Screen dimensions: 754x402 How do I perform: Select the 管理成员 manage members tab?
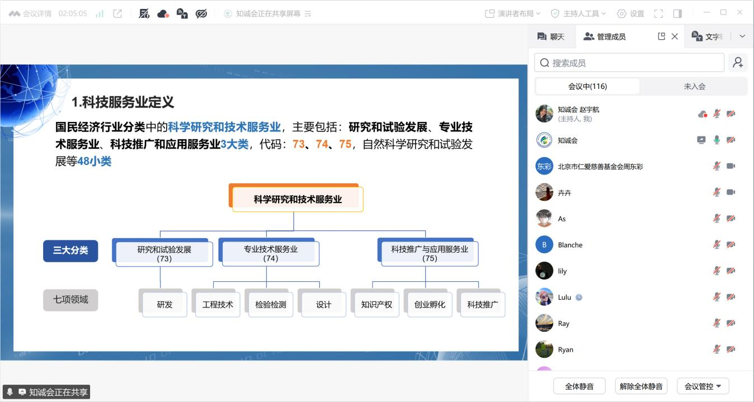point(605,36)
